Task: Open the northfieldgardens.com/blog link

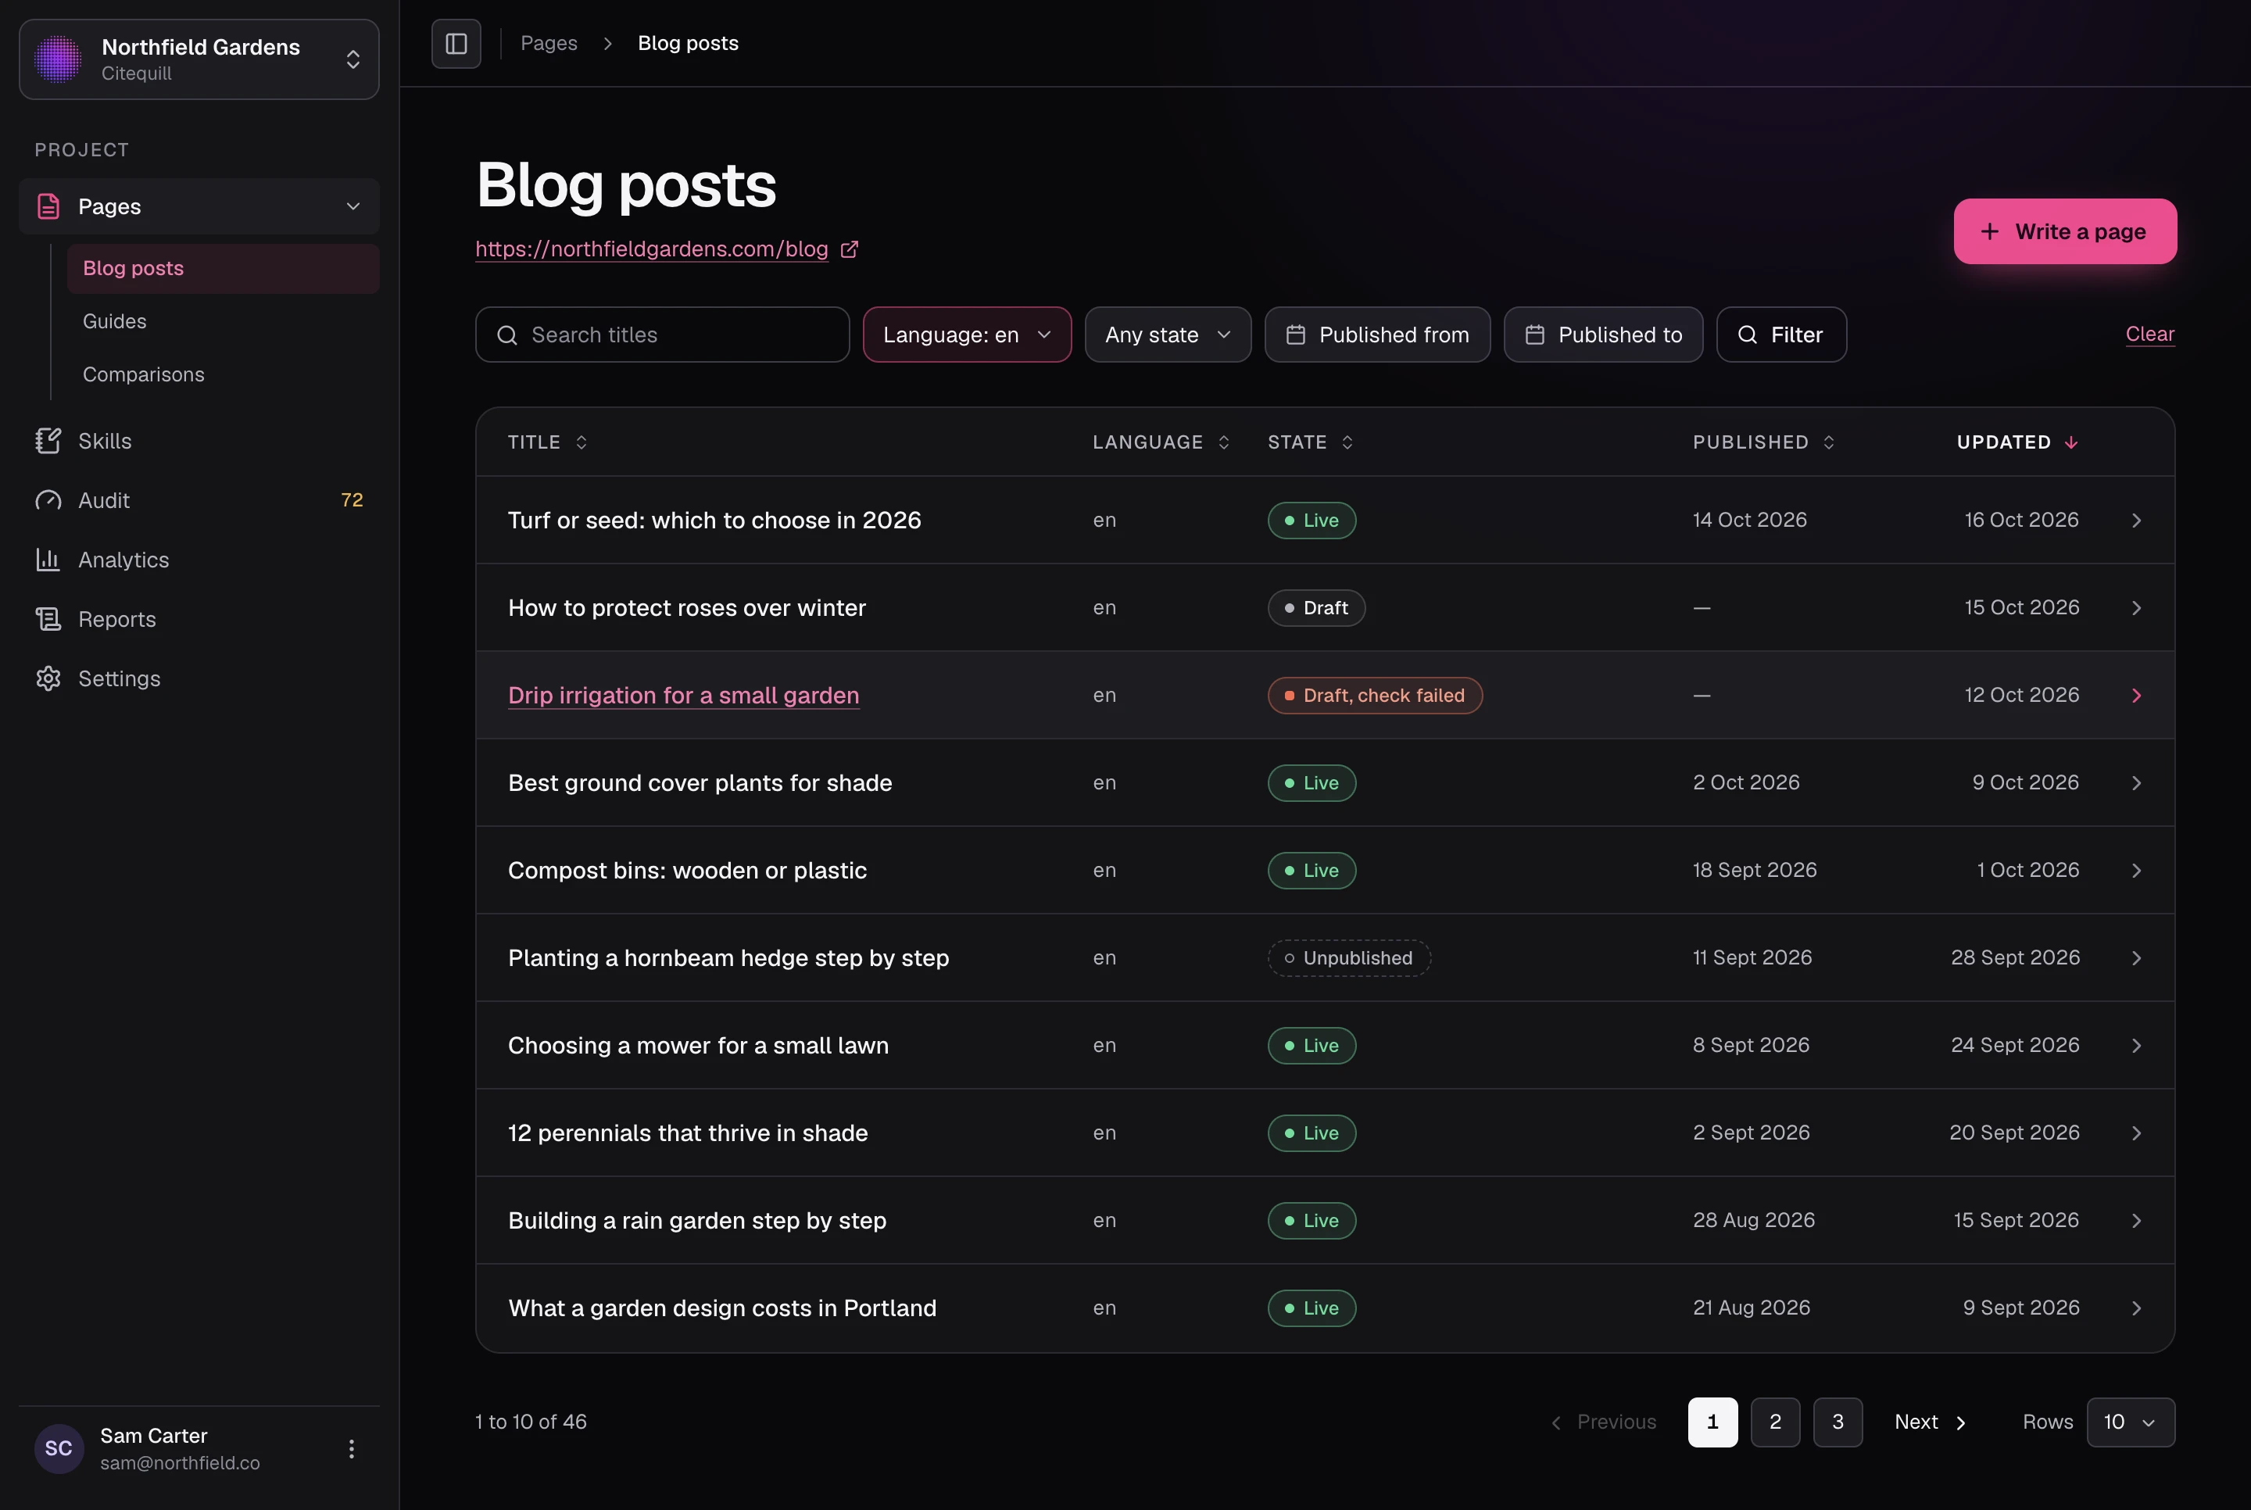Action: [x=652, y=249]
